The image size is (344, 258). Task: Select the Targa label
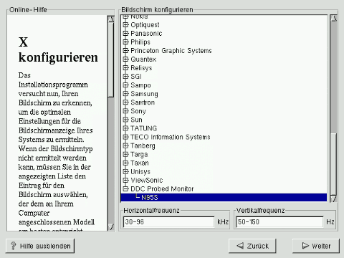(x=139, y=154)
